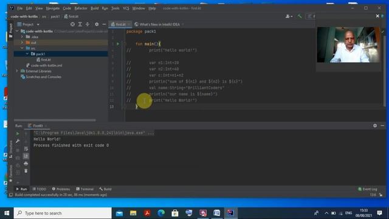The width and height of the screenshot is (389, 219).
Task: Open the Navigate menu
Action: (53, 8)
